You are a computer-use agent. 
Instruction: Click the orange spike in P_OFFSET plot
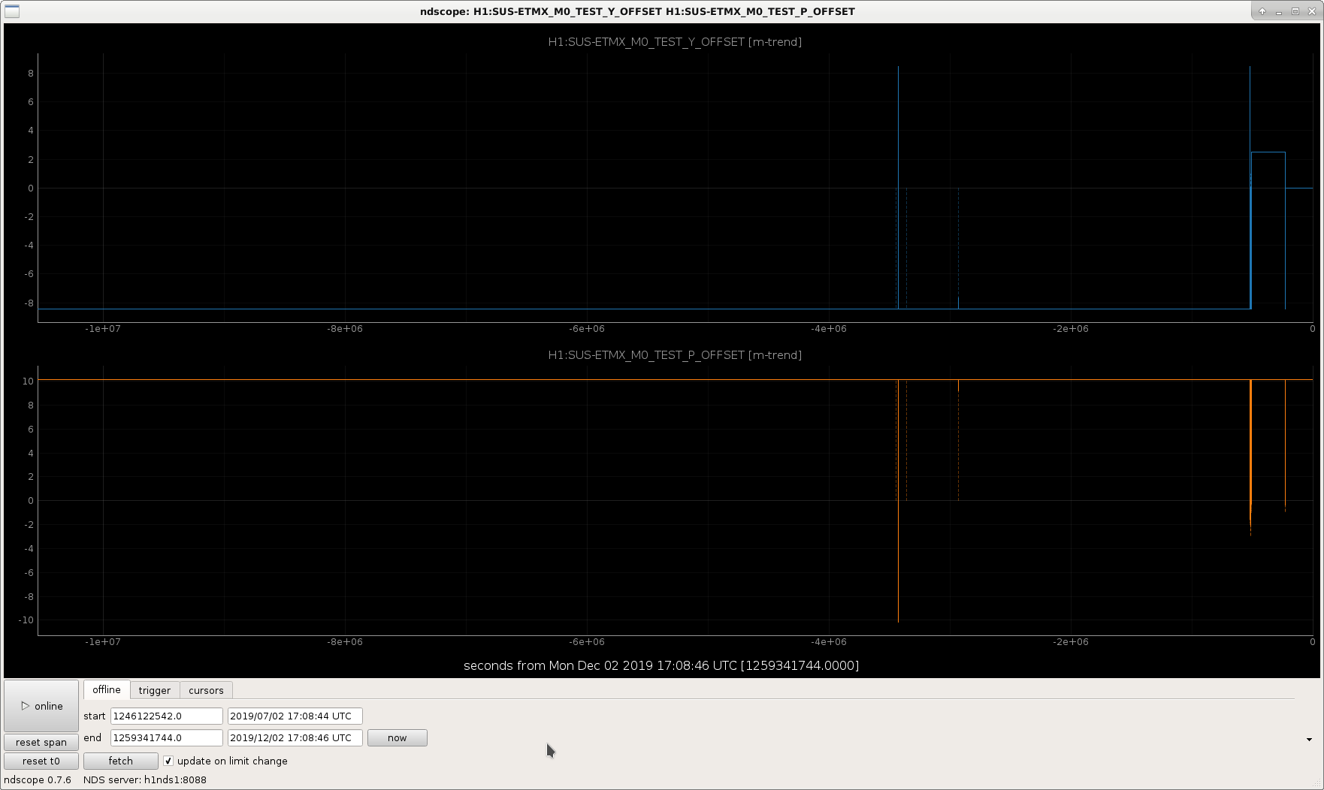point(1250,458)
